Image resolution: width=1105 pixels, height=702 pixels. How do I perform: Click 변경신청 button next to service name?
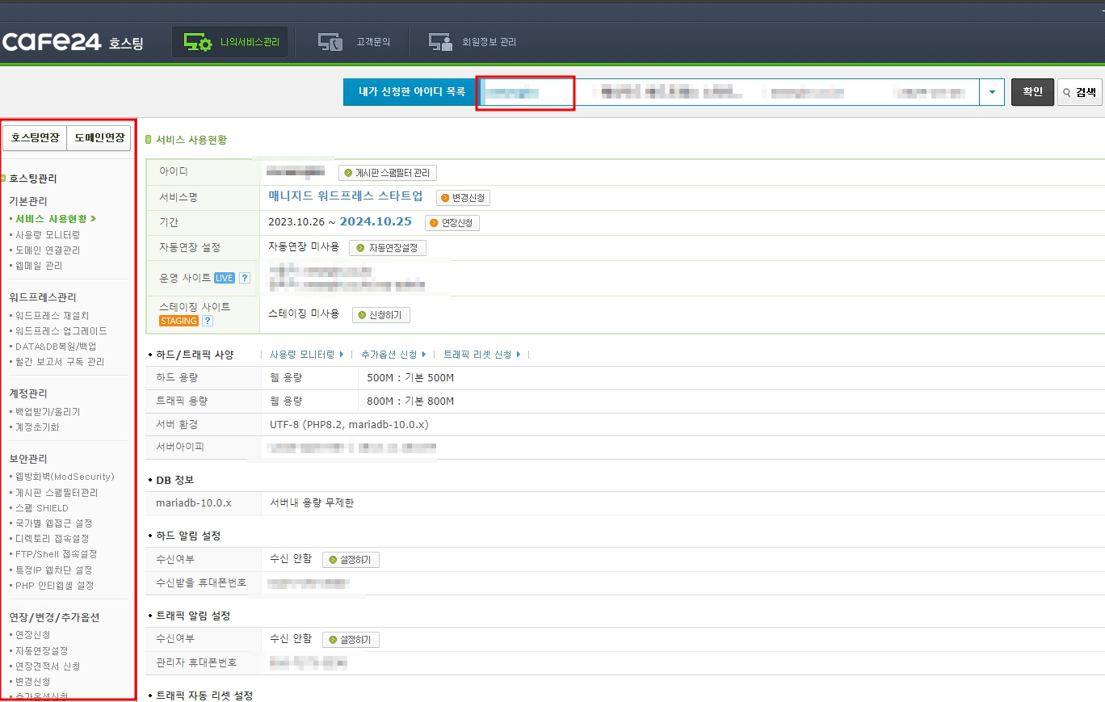[463, 198]
